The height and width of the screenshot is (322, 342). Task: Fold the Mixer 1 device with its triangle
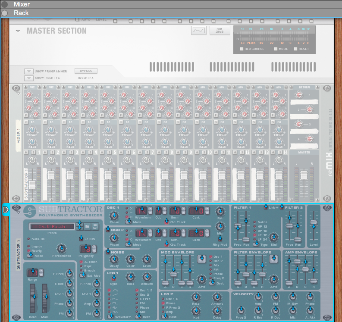(18, 94)
